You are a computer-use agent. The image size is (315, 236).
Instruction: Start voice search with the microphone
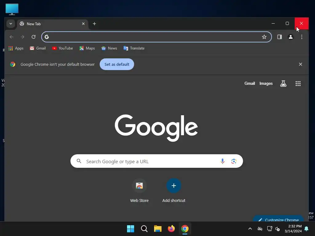(222, 161)
